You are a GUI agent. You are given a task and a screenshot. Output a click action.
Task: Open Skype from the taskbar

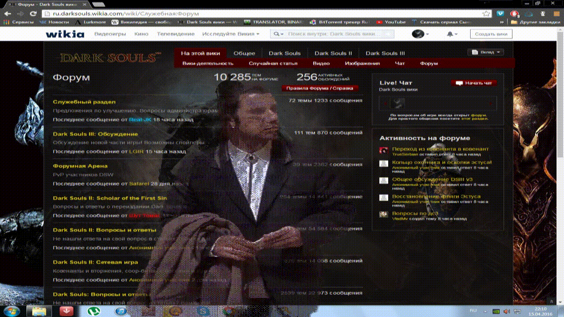tap(203, 311)
